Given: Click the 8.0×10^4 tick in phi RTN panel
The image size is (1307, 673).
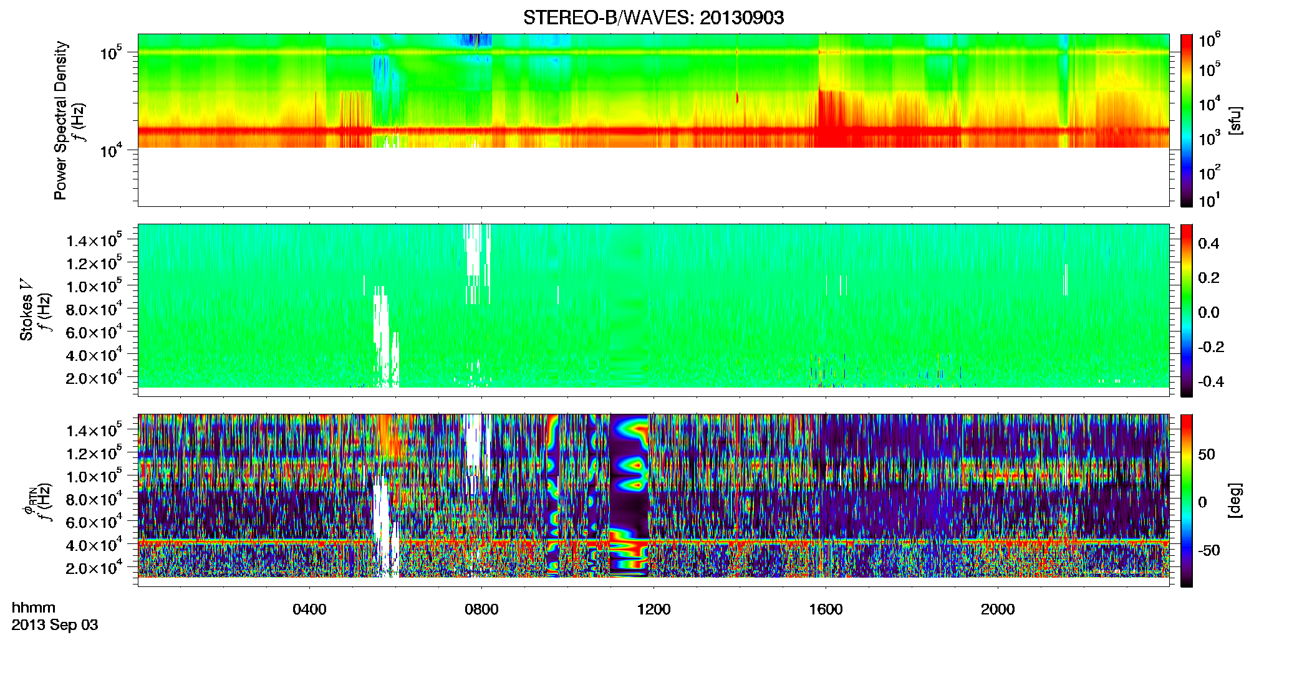Looking at the screenshot, I should [x=94, y=499].
